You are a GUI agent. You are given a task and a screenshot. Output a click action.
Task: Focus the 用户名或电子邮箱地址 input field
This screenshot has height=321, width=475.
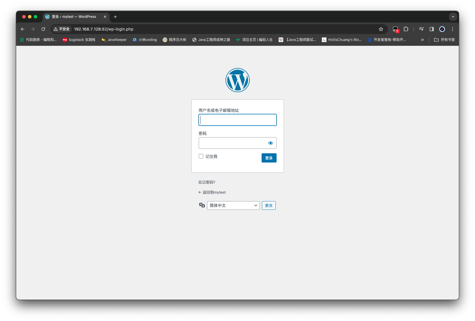[x=238, y=120]
